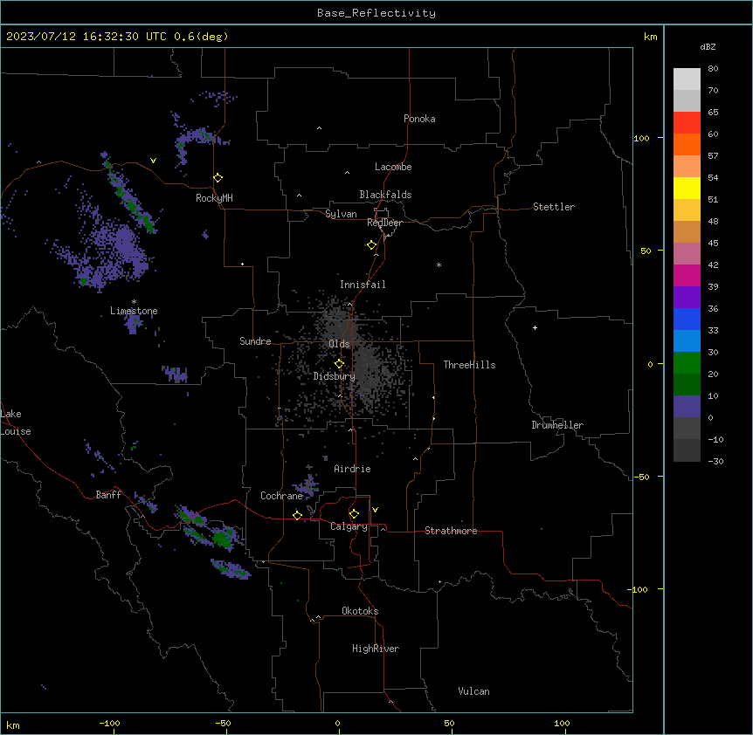Click the km unit label at bottom left
Viewport: 753px width, 735px height.
pyautogui.click(x=13, y=725)
